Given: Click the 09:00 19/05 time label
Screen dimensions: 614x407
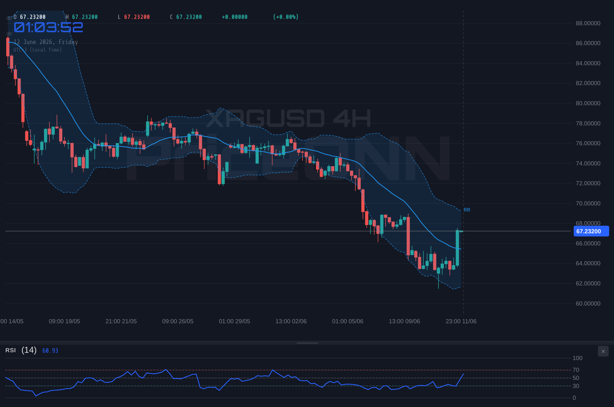Looking at the screenshot, I should 64,321.
